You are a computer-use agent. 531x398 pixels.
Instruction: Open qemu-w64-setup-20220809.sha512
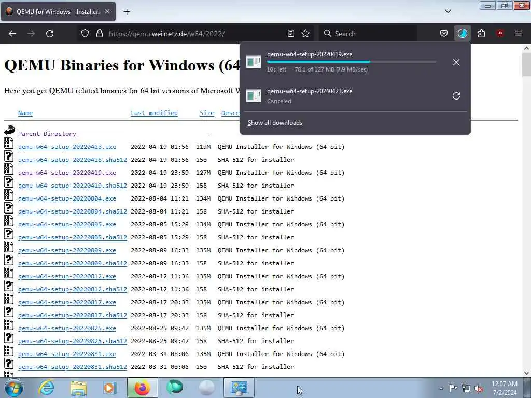[x=73, y=263]
